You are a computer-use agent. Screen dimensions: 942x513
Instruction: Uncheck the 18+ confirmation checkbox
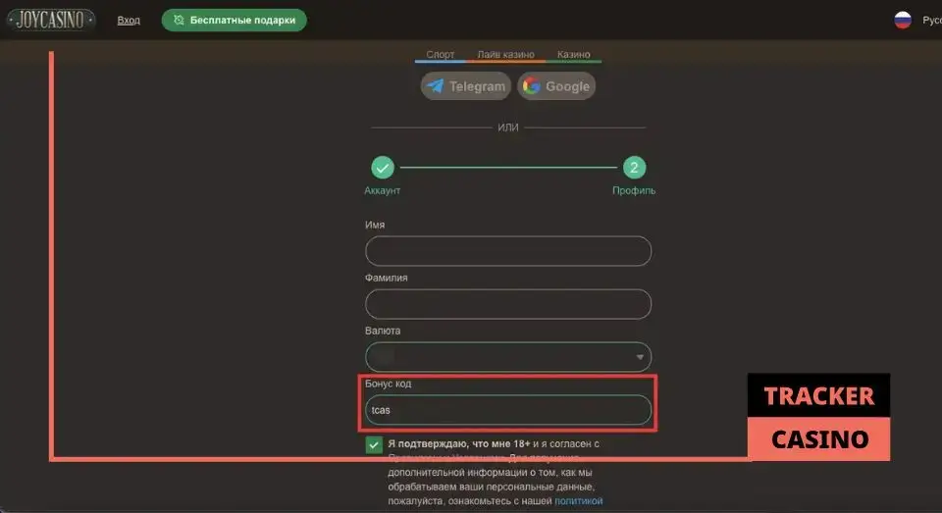(374, 445)
